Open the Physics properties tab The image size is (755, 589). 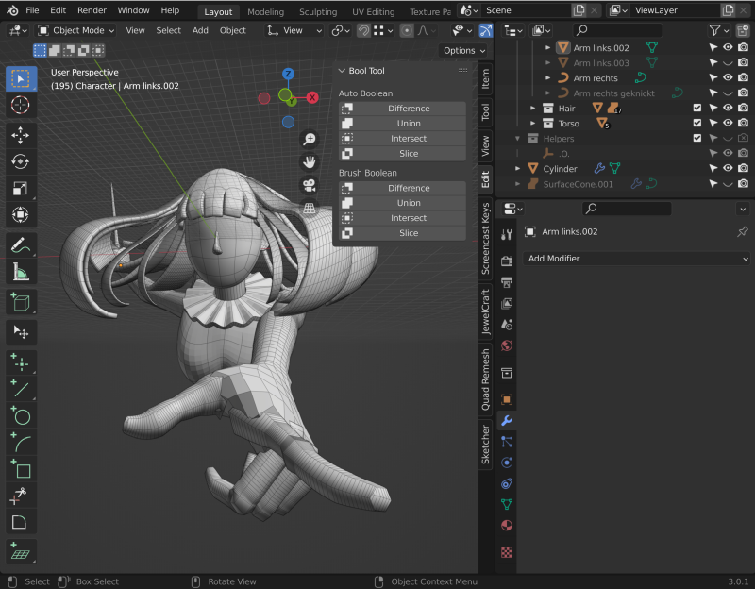point(507,463)
